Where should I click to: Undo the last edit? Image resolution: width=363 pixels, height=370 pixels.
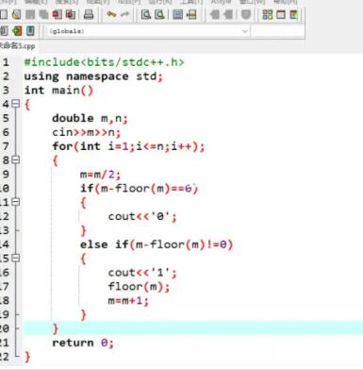pyautogui.click(x=111, y=14)
